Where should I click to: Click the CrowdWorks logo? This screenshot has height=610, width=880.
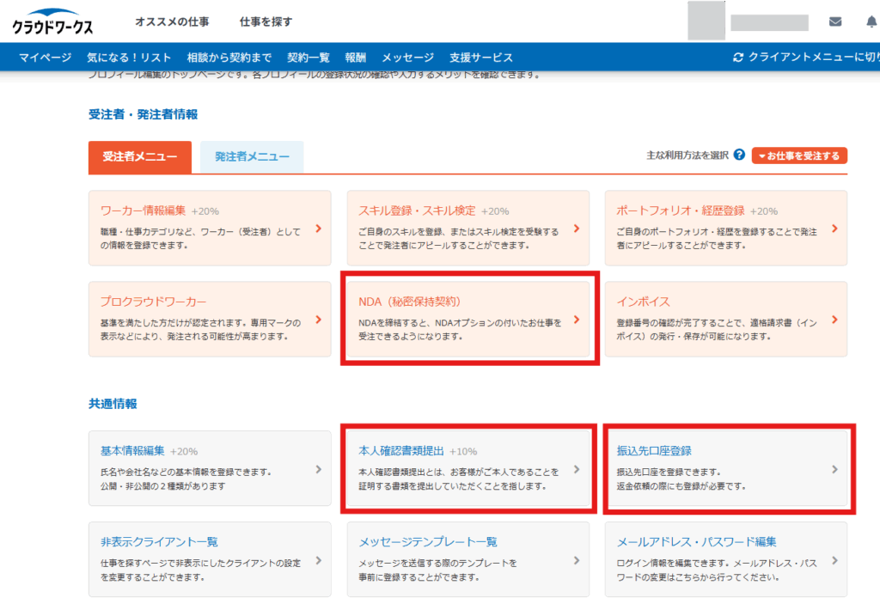coord(52,21)
